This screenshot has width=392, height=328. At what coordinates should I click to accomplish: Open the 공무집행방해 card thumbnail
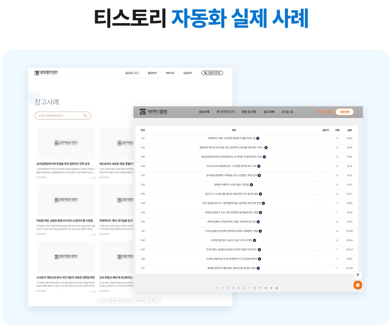point(66,143)
